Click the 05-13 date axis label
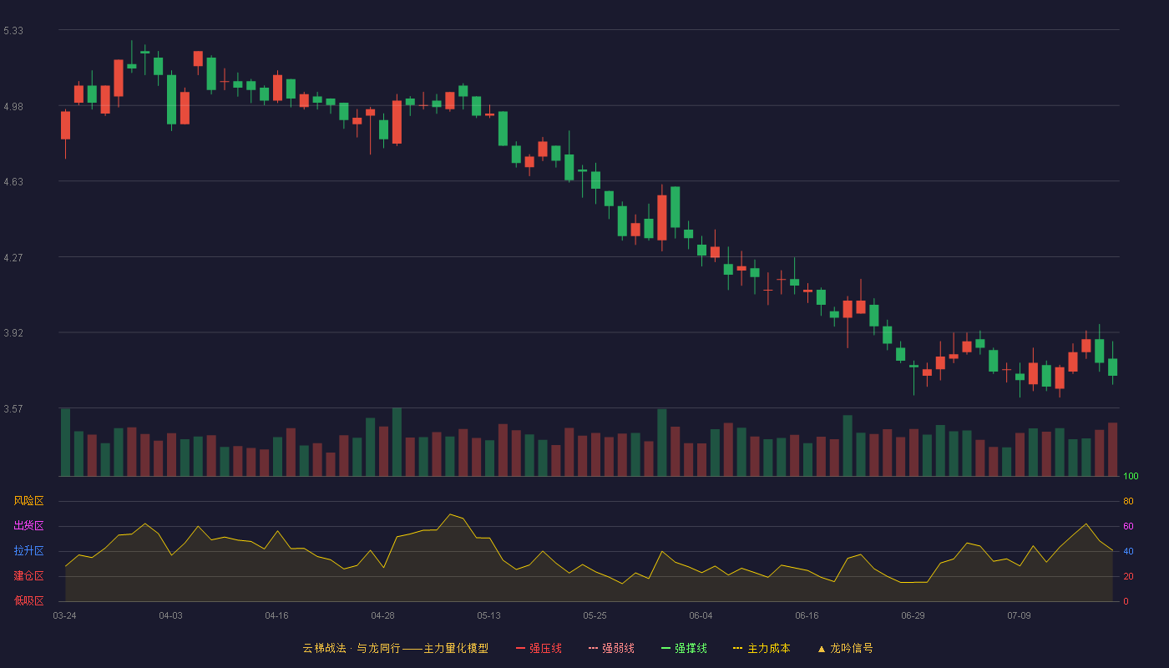 coord(488,615)
